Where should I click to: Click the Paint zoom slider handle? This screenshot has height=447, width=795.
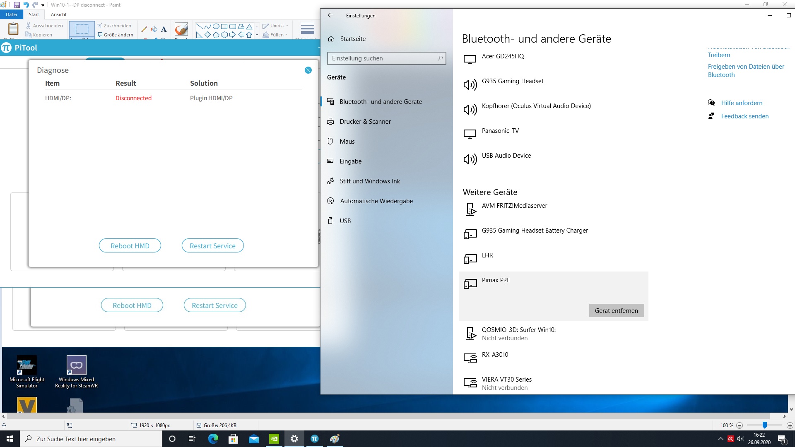click(765, 425)
